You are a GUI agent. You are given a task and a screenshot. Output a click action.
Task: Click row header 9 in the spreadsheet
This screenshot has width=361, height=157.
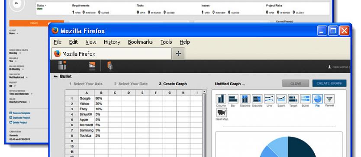pos(72,141)
